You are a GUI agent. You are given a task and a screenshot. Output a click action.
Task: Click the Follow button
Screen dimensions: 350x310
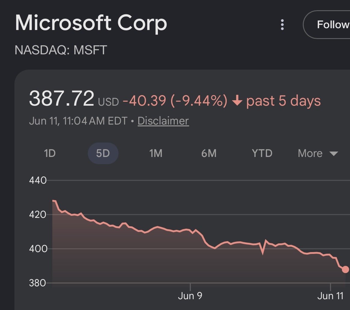327,25
